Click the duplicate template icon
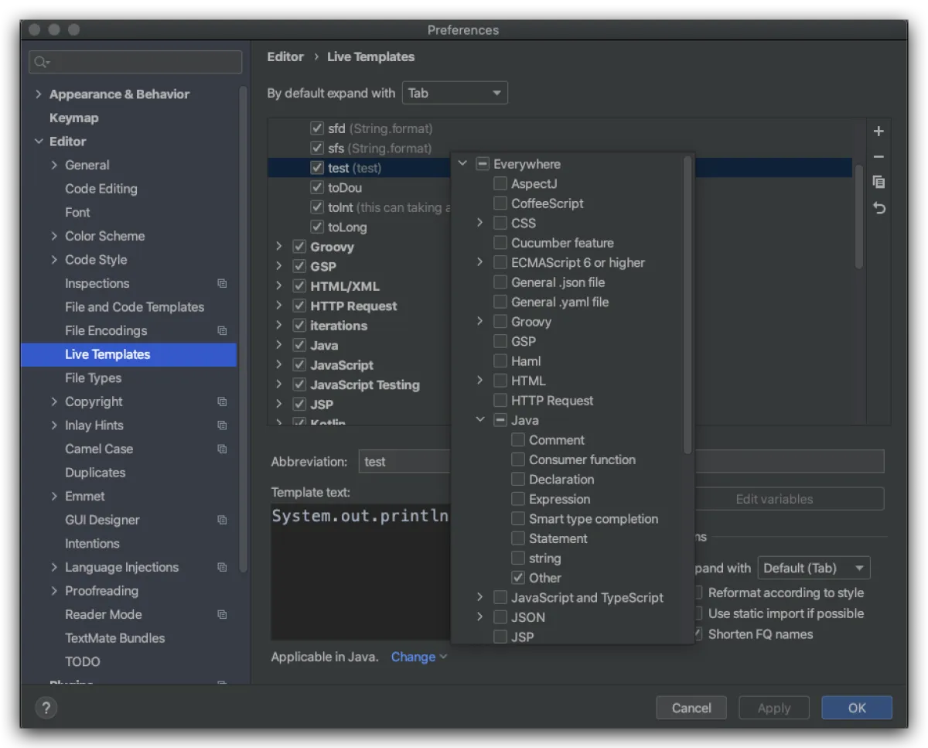Viewport: 928px width, 748px height. coord(879,183)
